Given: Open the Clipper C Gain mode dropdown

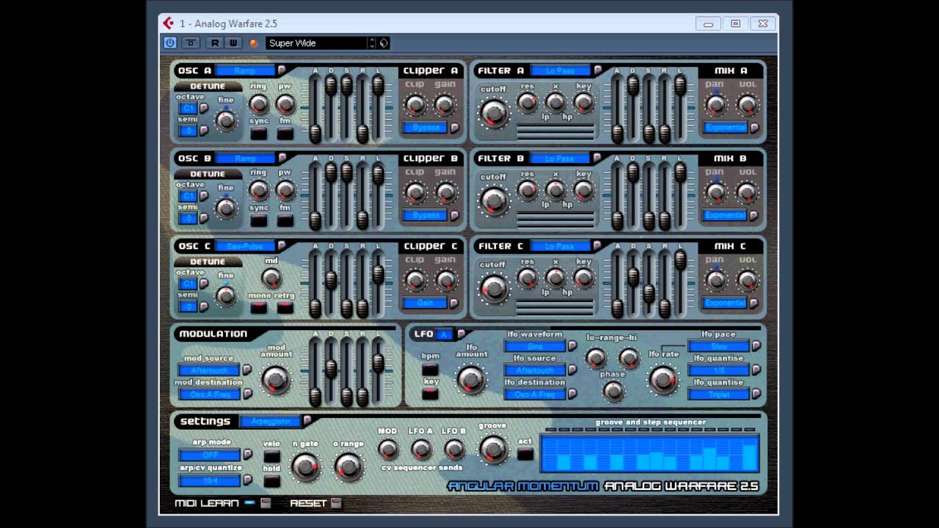Looking at the screenshot, I should click(455, 303).
